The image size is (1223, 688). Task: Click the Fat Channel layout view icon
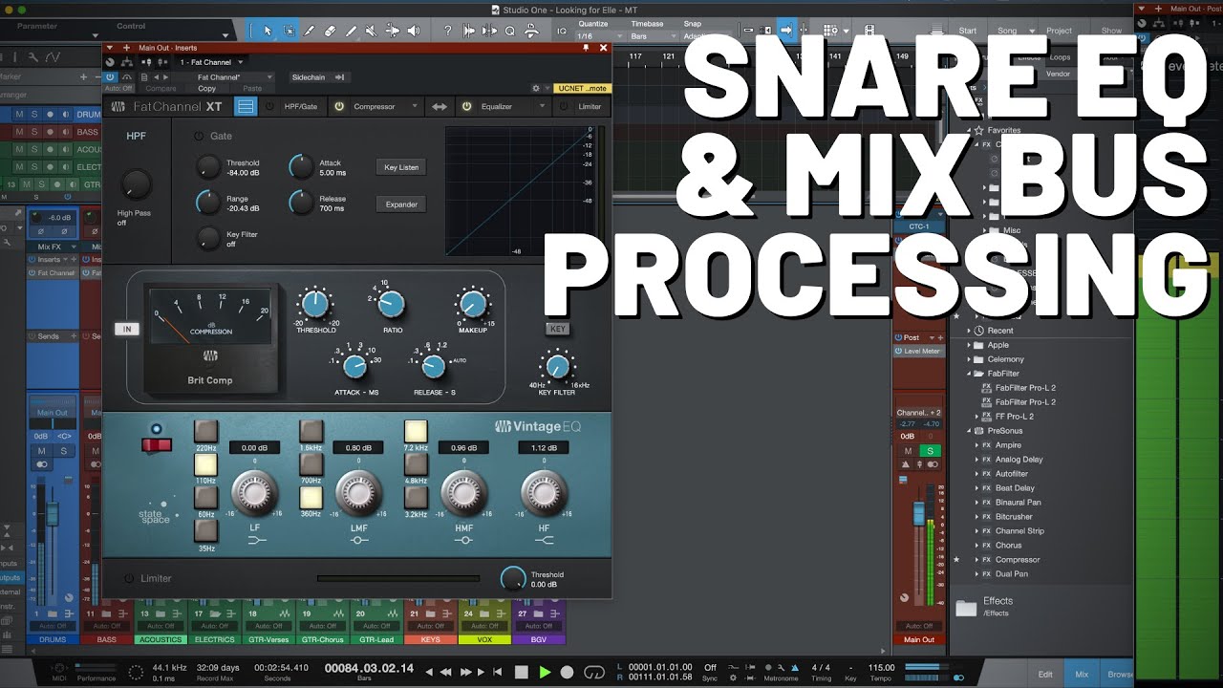[x=246, y=106]
